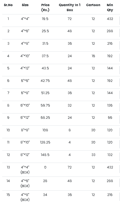Click the price value 148.5

point(45,155)
